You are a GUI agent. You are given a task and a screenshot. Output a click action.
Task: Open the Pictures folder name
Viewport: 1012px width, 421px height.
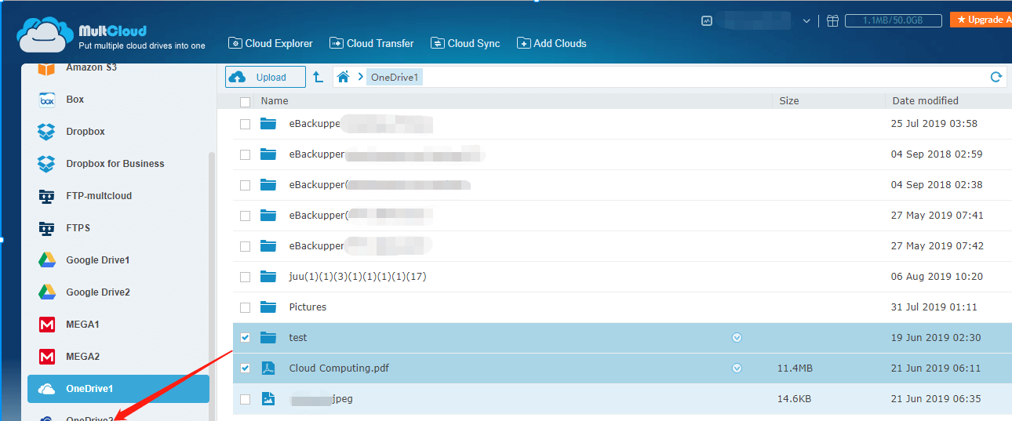point(308,307)
